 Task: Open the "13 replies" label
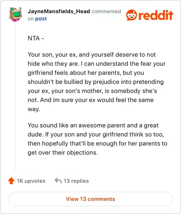pyautogui.click(x=76, y=181)
